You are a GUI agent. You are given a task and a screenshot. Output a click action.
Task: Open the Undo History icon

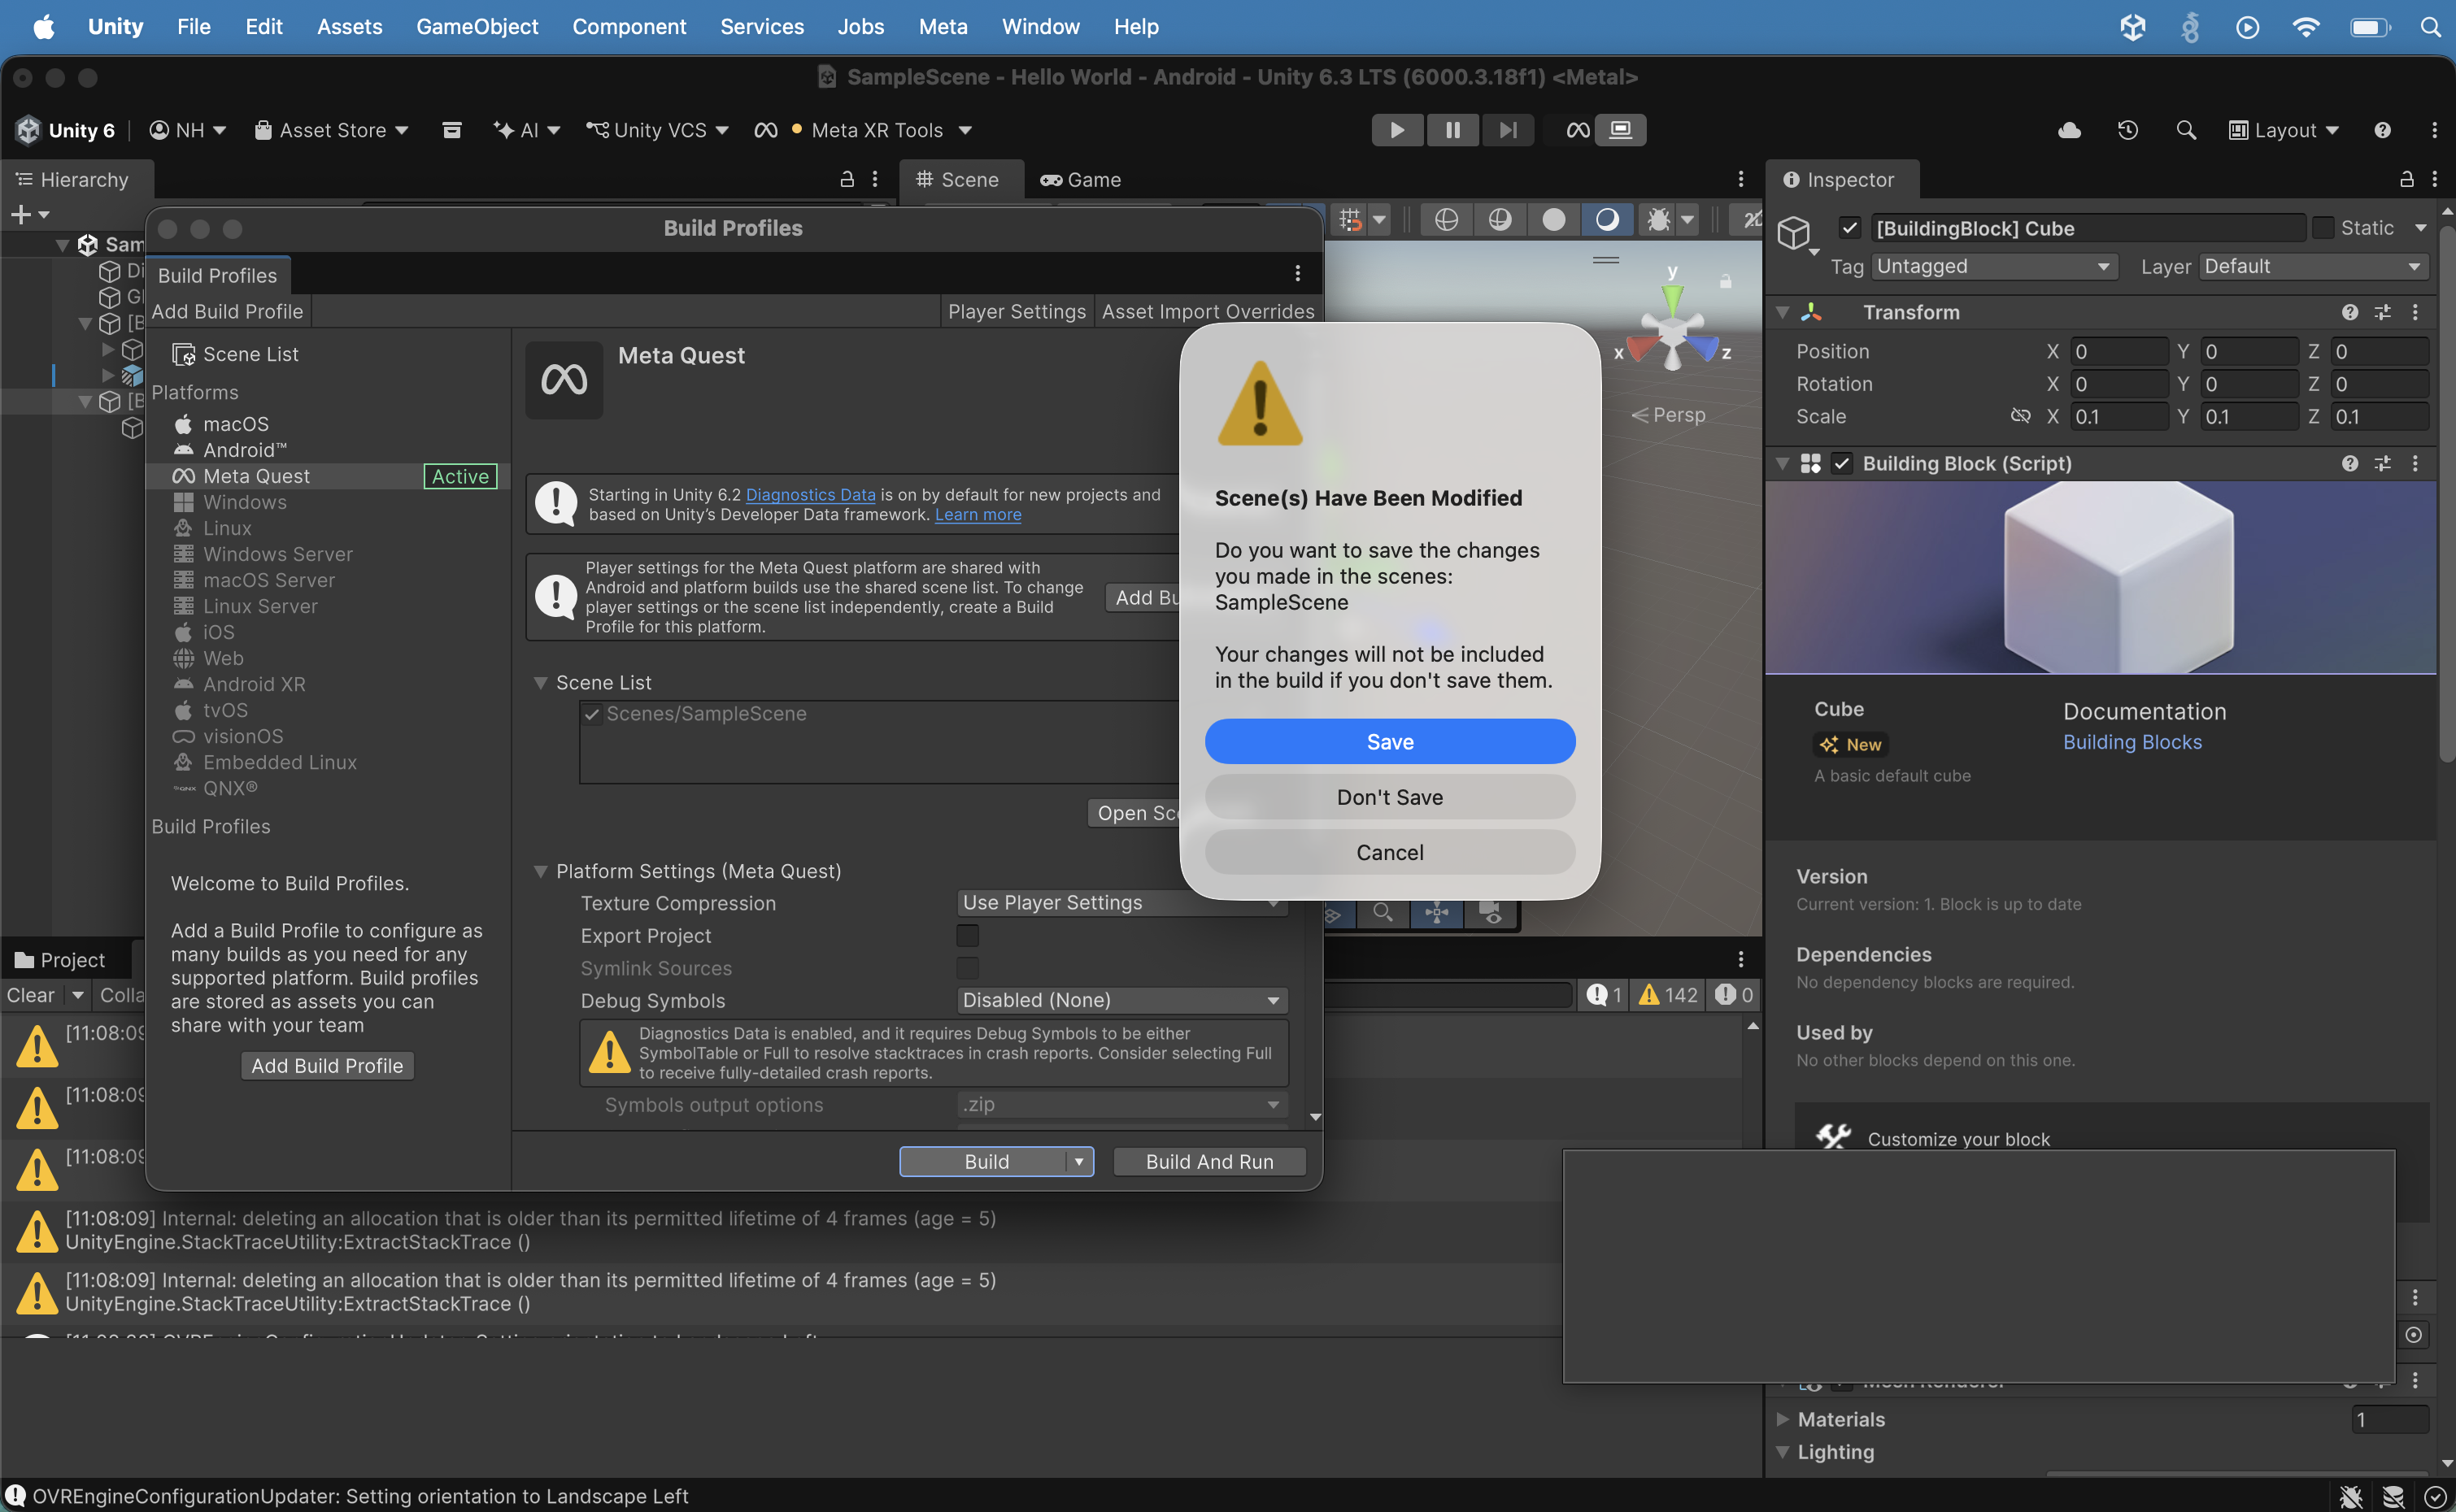(2128, 130)
